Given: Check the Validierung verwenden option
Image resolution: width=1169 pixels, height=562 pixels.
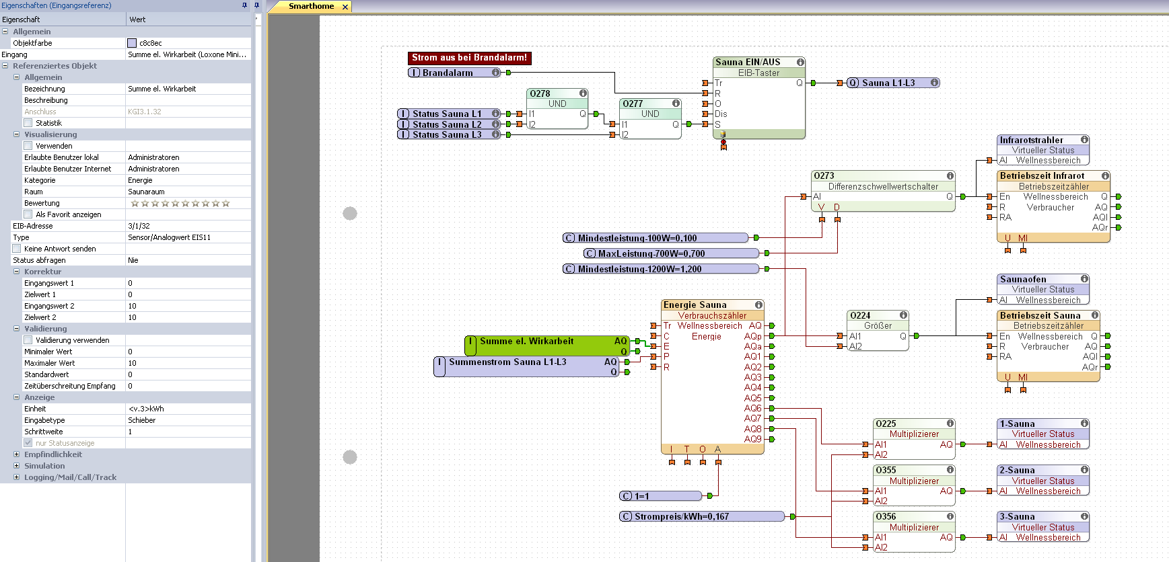Looking at the screenshot, I should click(x=28, y=340).
